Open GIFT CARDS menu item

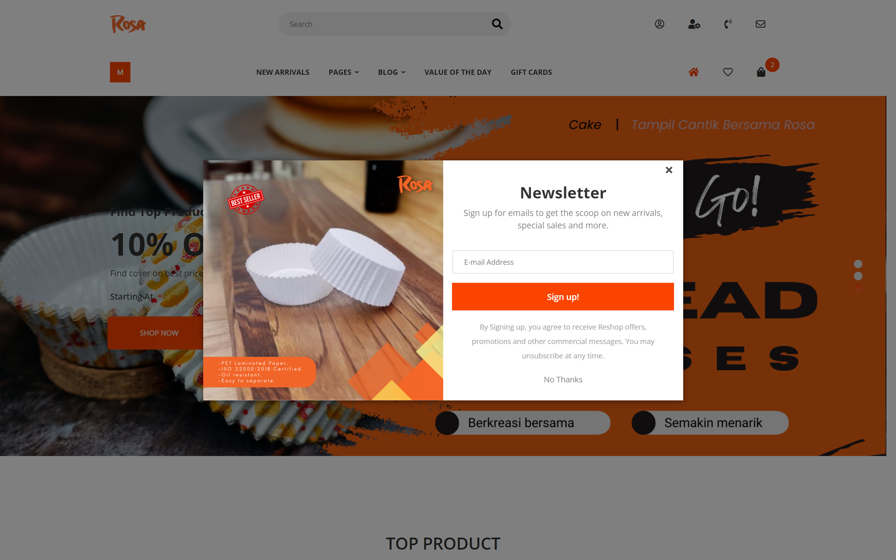tap(531, 72)
